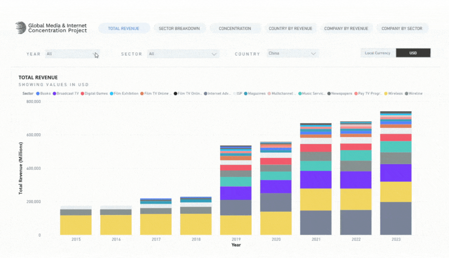The height and width of the screenshot is (258, 449).
Task: Click the purple segment of the 2023 bar
Action: 395,173
